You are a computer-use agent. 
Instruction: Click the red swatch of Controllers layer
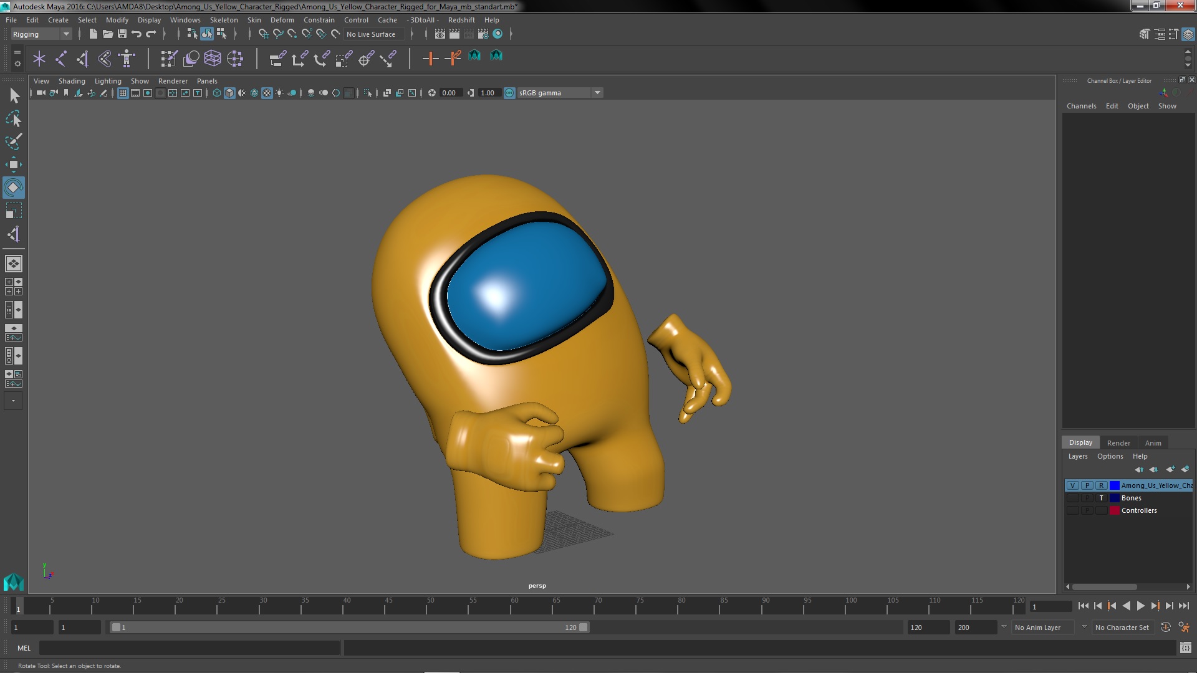click(x=1114, y=510)
